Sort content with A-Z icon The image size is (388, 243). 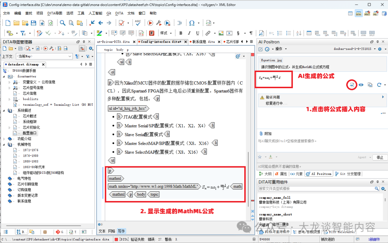(299, 33)
